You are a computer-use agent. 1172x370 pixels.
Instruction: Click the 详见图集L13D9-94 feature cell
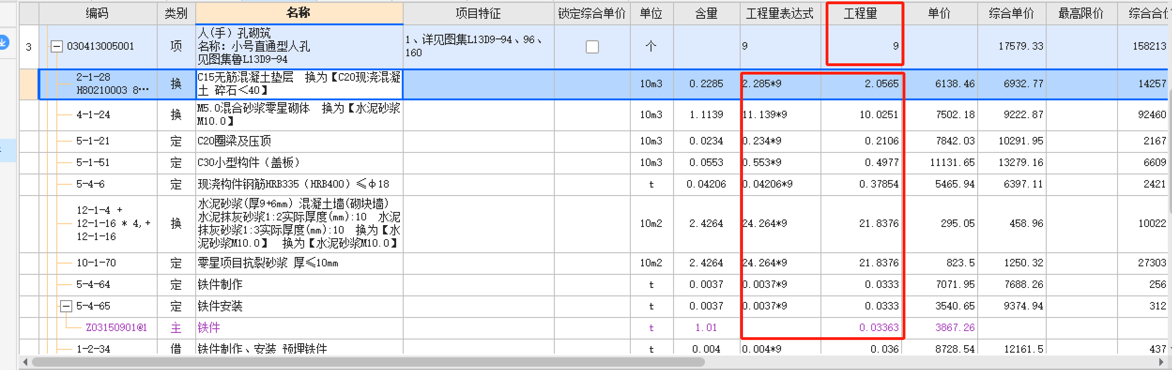(x=478, y=46)
